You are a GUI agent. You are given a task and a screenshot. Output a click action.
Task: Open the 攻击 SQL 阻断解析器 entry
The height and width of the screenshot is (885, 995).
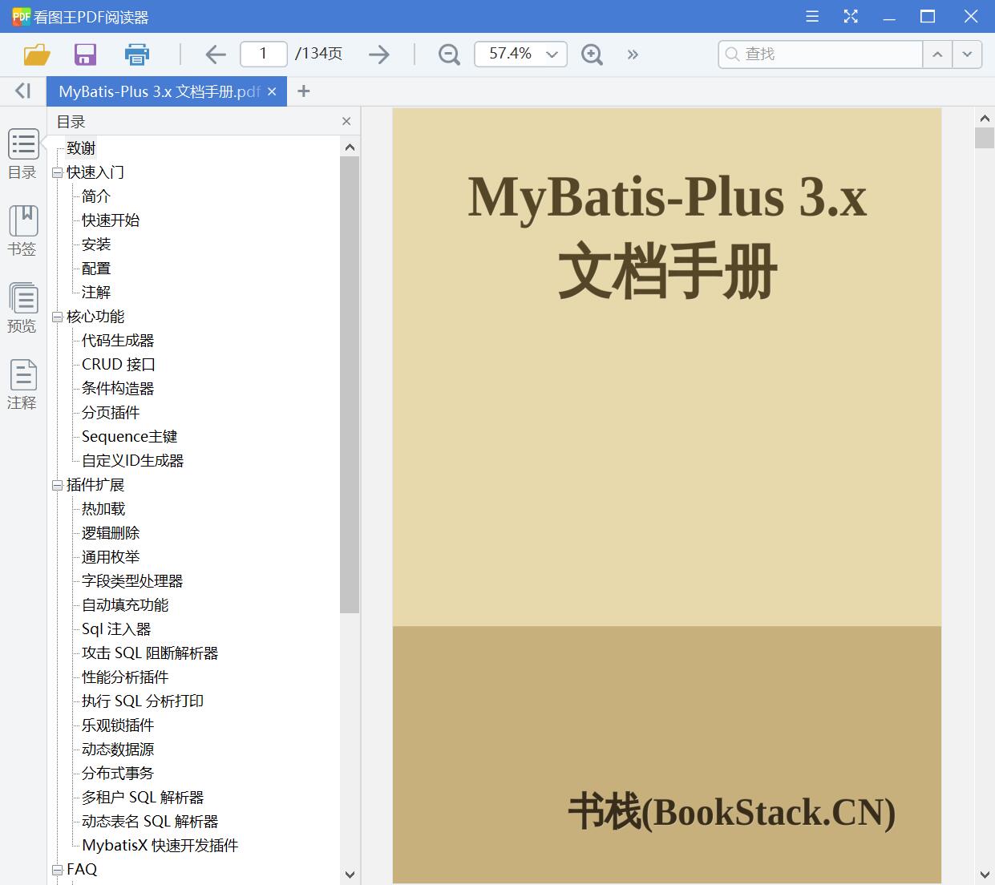click(150, 653)
